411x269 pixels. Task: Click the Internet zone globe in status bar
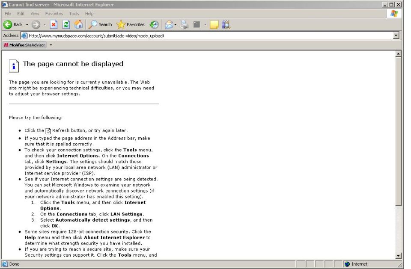pyautogui.click(x=347, y=264)
